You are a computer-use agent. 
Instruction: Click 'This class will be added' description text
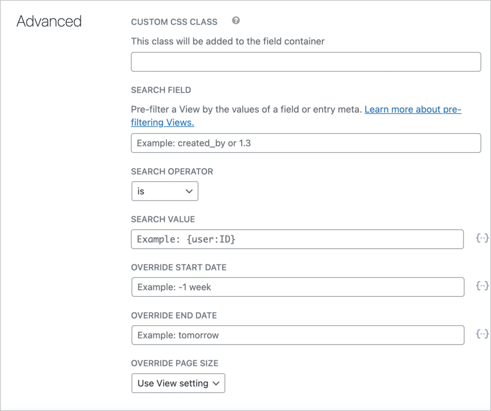point(228,41)
